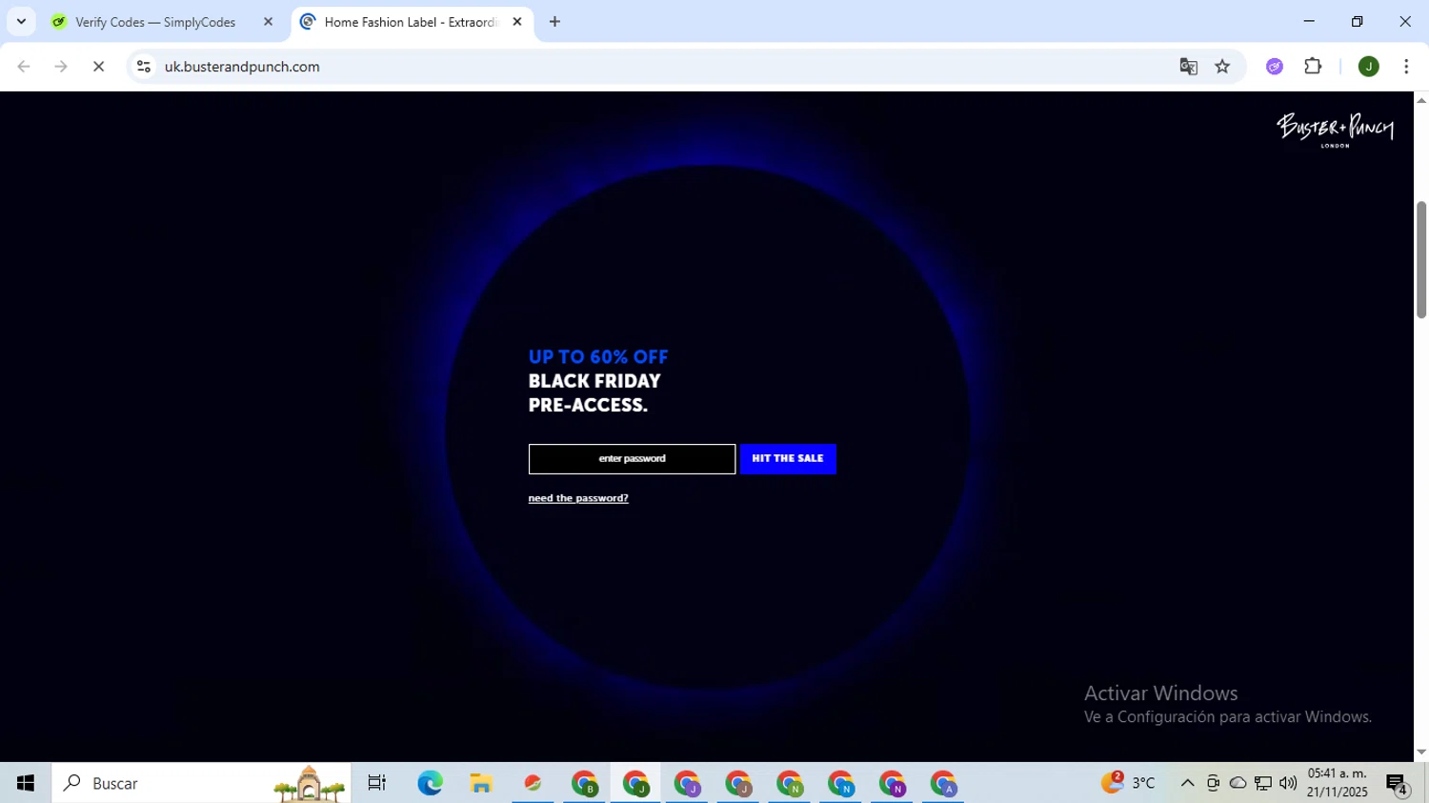Switch to the Chrome profile A window
This screenshot has height=803, width=1429.
(x=943, y=783)
